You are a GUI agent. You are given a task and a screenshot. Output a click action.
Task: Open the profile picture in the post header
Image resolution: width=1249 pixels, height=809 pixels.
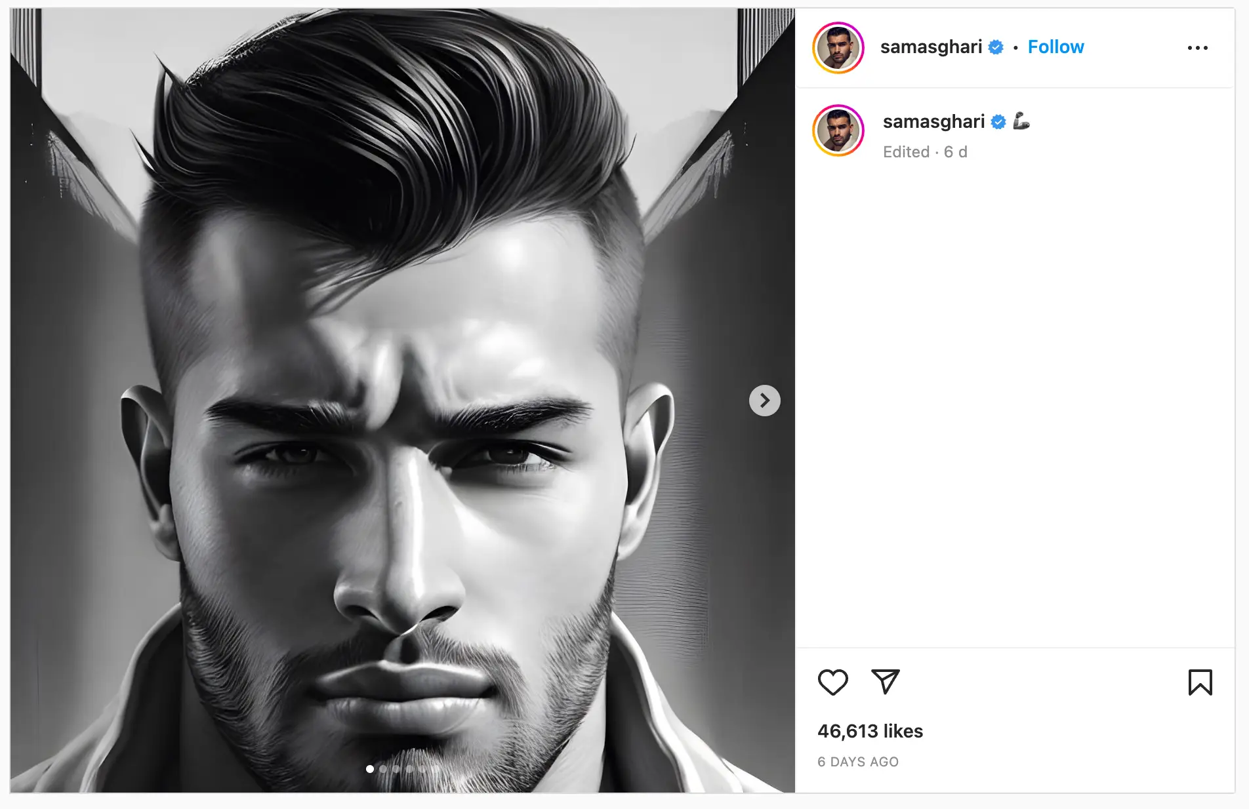point(838,48)
